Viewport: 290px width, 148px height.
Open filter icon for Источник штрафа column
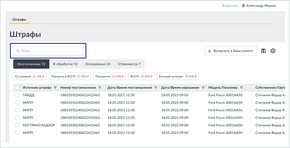(55, 88)
